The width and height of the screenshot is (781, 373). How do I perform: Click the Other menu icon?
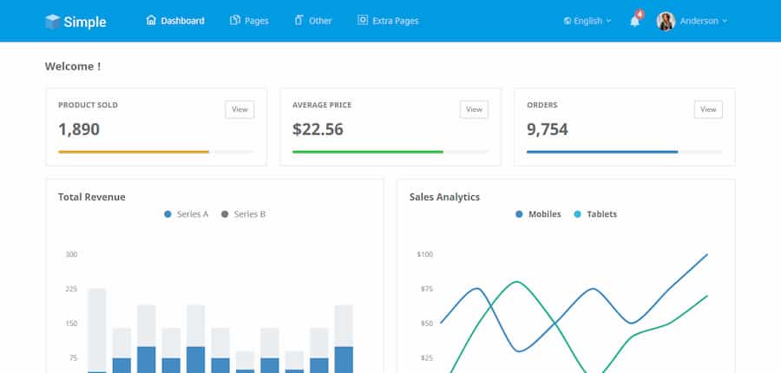299,20
